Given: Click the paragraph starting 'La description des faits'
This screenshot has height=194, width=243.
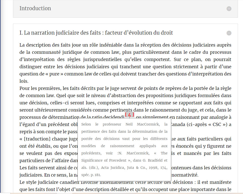Looking at the screenshot, I should (125, 60).
